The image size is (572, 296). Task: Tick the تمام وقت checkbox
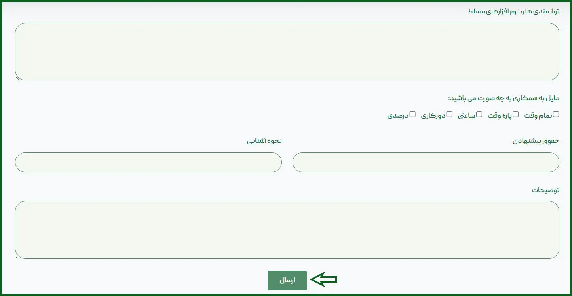point(556,114)
